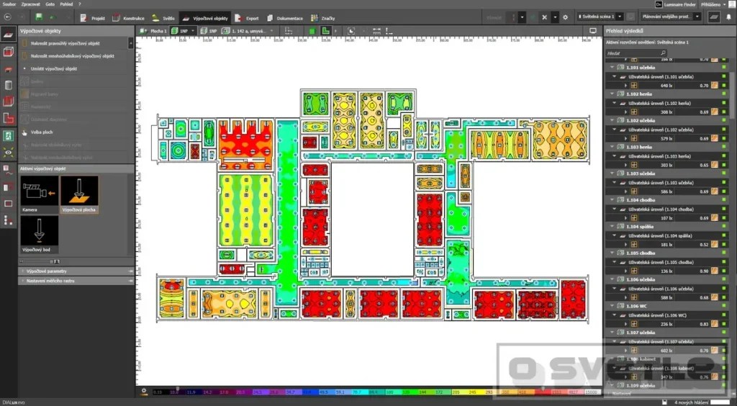Screen dimensions: 737x406
Task: Select the dotted points sidebar tool
Action: (x=8, y=220)
